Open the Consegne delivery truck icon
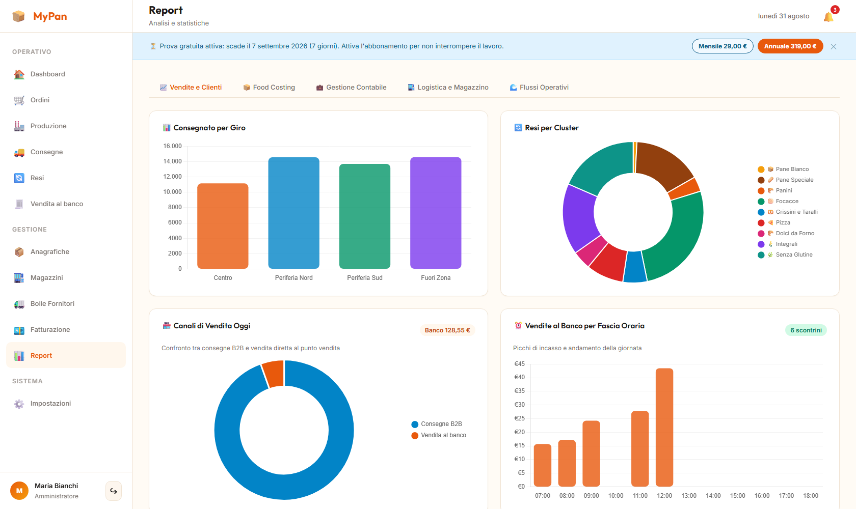Image resolution: width=856 pixels, height=509 pixels. pyautogui.click(x=19, y=152)
